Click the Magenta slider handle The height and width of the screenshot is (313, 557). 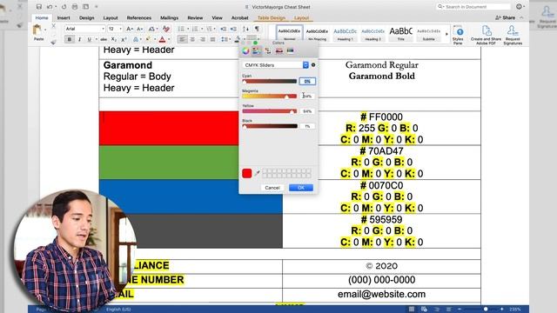(286, 97)
